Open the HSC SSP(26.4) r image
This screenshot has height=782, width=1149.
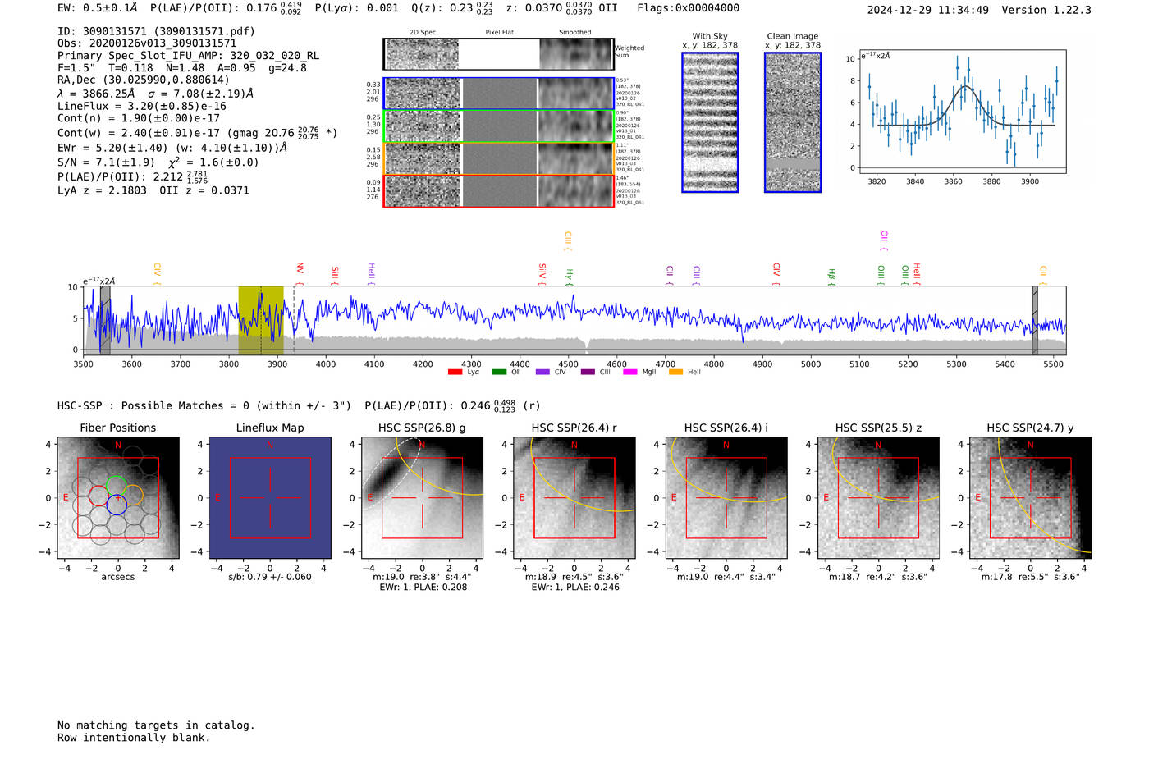574,498
